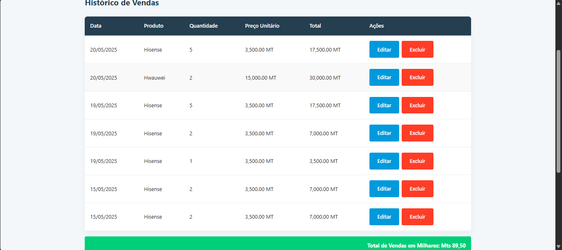
Task: Edit the 19/05/2025 sale with quantity 5
Action: pyautogui.click(x=384, y=105)
